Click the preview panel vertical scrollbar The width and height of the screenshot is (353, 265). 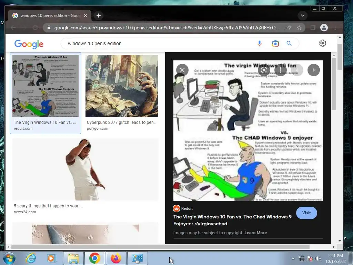click(x=334, y=84)
